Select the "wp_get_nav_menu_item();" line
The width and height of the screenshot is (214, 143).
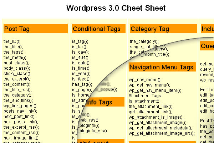pos(155,90)
